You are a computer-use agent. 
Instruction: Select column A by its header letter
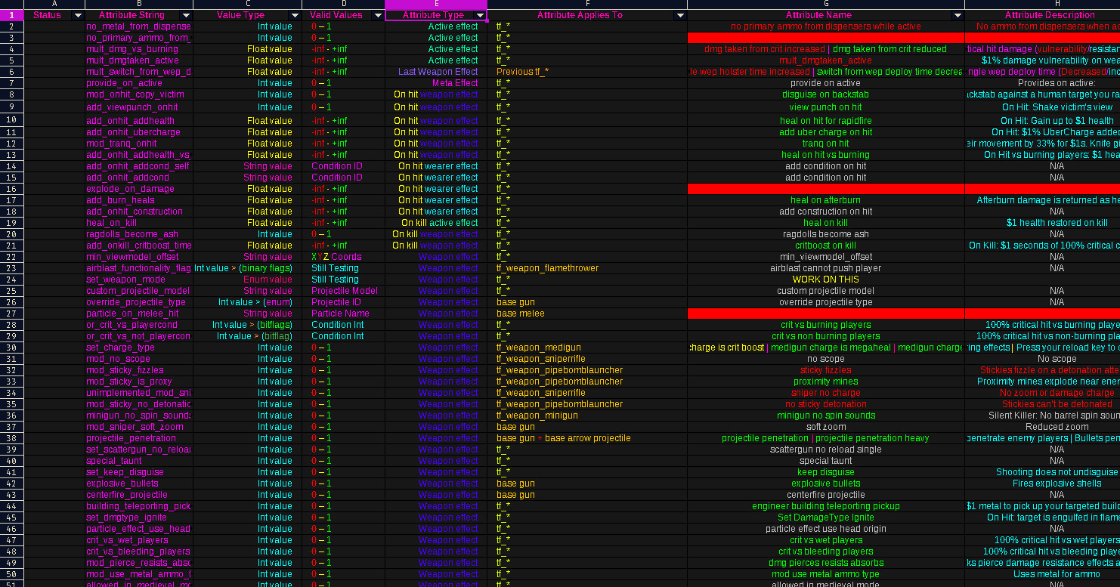[54, 5]
